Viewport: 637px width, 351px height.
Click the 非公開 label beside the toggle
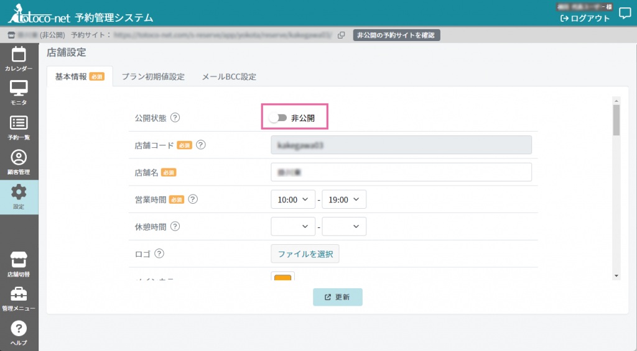pos(303,118)
